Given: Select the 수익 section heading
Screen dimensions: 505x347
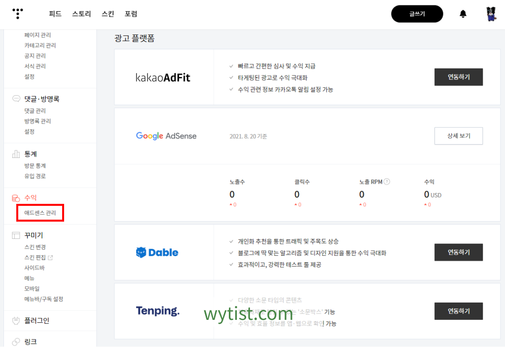Looking at the screenshot, I should [31, 198].
